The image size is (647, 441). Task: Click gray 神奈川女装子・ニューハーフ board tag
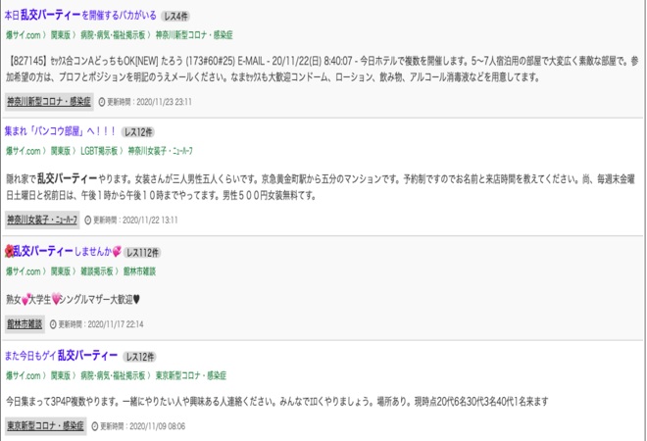(42, 220)
